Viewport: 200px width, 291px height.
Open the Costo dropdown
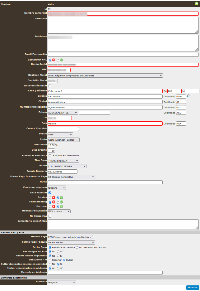[64, 140]
